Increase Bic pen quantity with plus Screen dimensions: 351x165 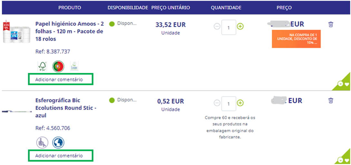(x=240, y=103)
